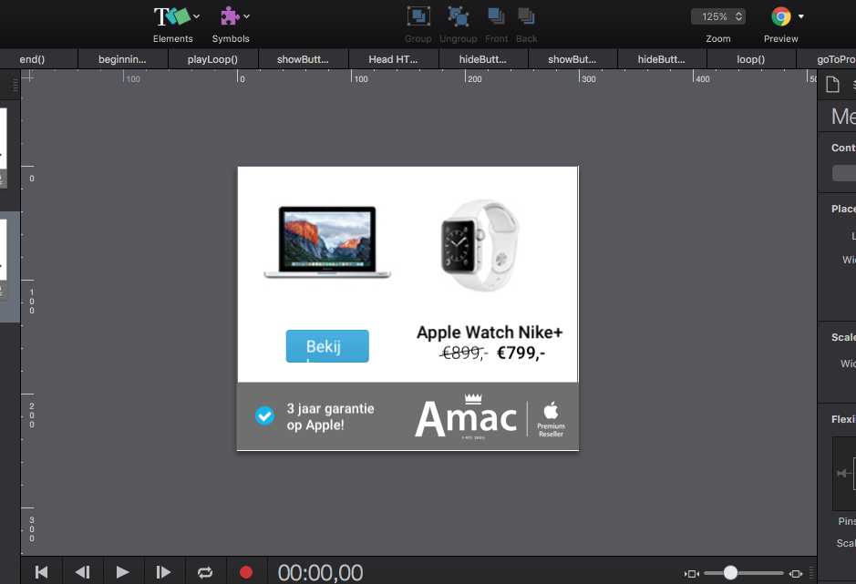Expand the Elements chevron
Viewport: 856px width, 584px height.
pos(197,16)
